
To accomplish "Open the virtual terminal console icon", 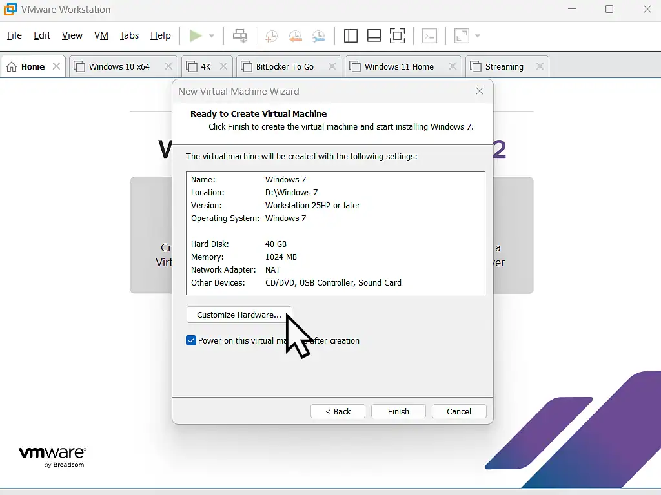I will (x=429, y=36).
